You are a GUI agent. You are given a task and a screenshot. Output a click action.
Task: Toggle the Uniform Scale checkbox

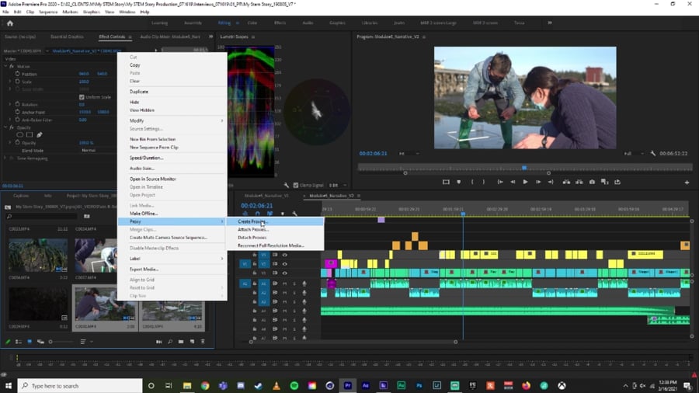[x=82, y=97]
